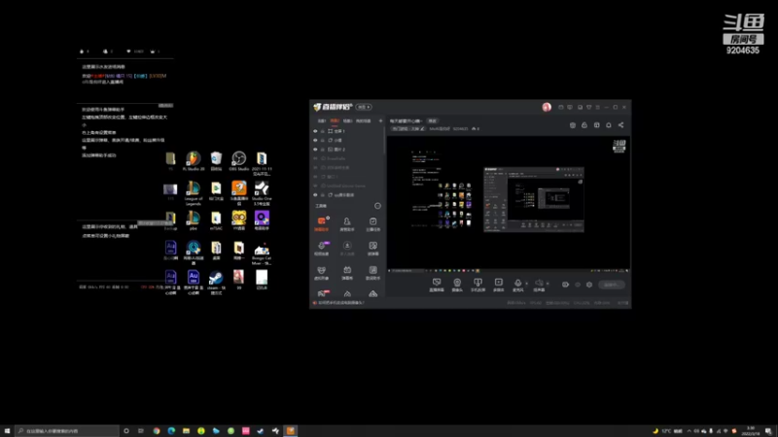Screen dimensions: 778x437
Task: Expand the speaker options arrow
Action: [x=548, y=284]
